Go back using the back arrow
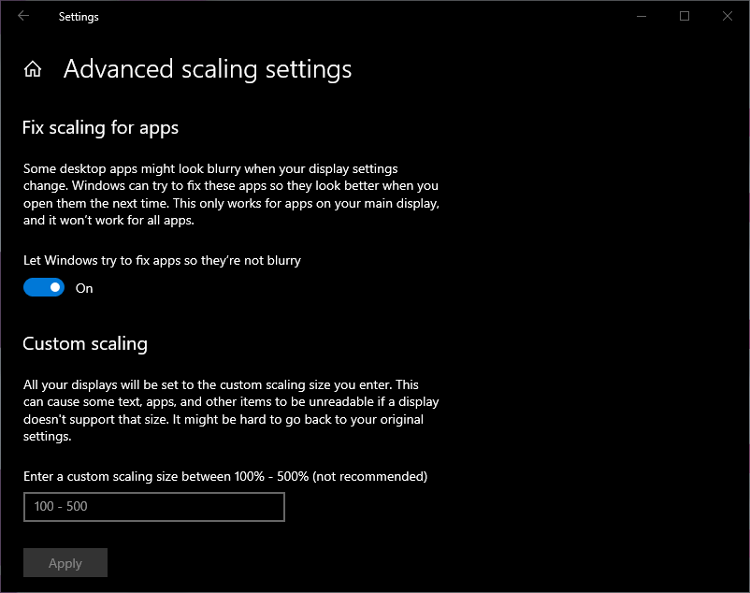Viewport: 750px width, 593px height. pos(23,16)
